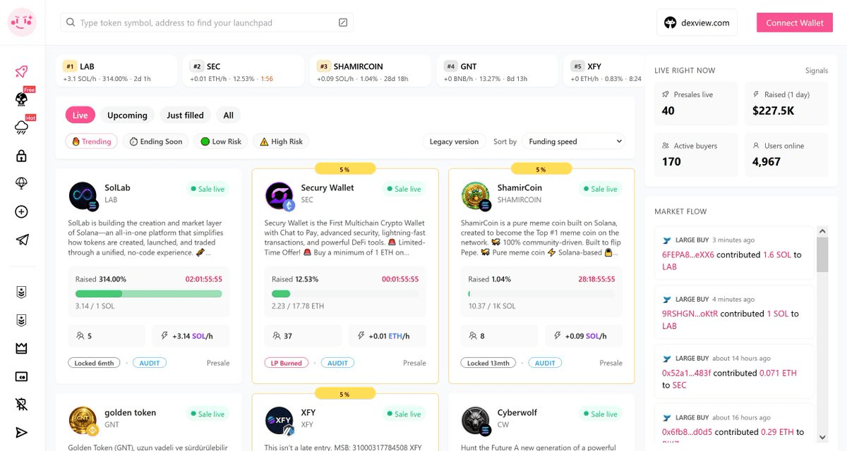Open the Funding speed sort dropdown
Viewport: 847px width, 451px height.
575,142
